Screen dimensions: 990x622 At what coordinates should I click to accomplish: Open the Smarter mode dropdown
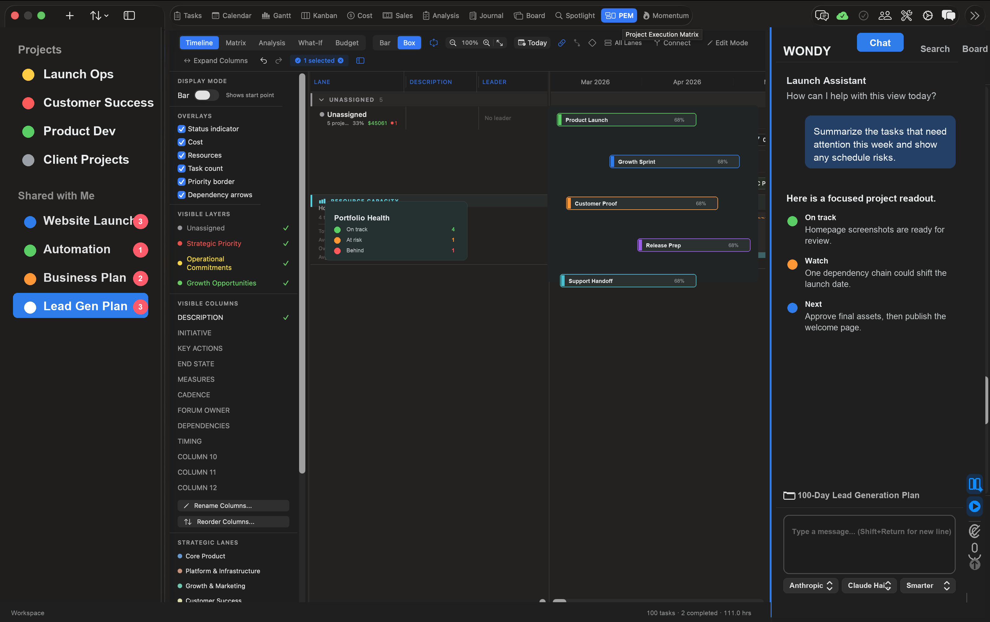click(x=928, y=585)
